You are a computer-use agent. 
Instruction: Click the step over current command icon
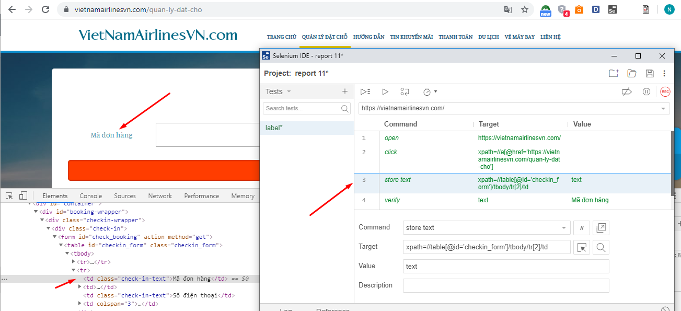pyautogui.click(x=405, y=91)
